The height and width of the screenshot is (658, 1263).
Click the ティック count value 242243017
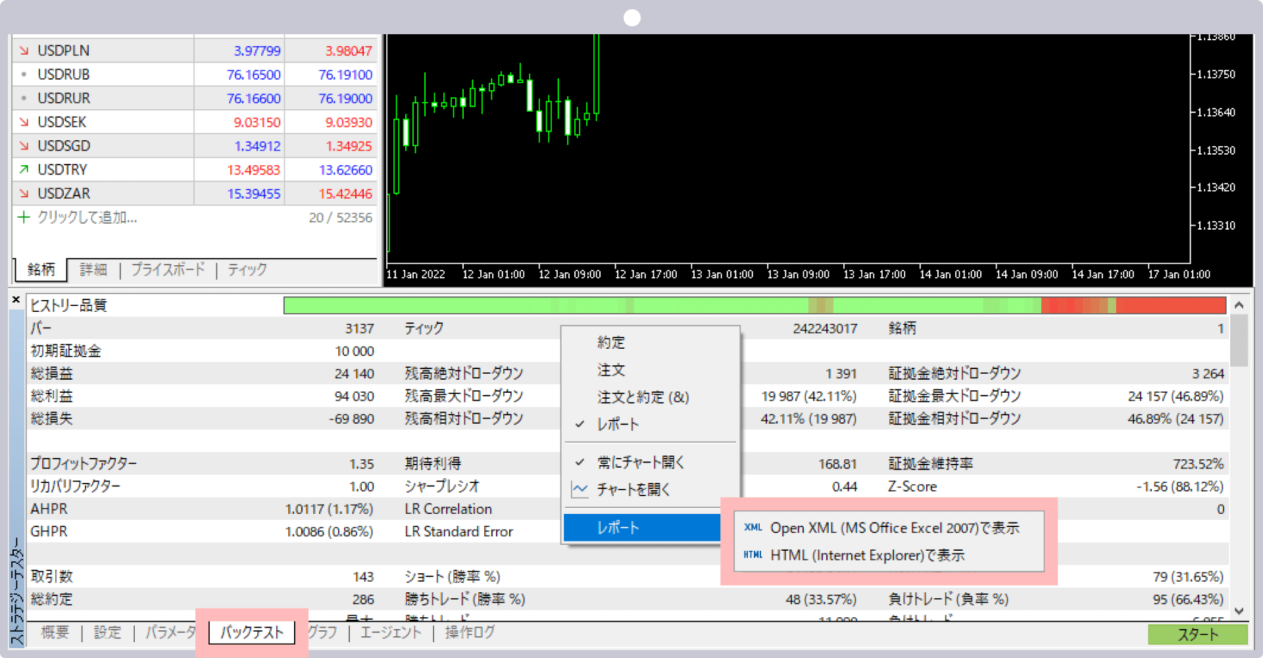point(825,328)
